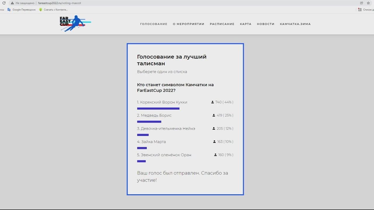Open the 'Скачать с Контакта' bookmark
374x210 pixels.
click(53, 10)
